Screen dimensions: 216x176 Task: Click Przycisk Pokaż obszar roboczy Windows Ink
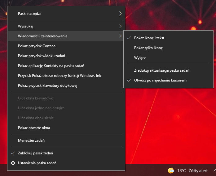[66, 76]
